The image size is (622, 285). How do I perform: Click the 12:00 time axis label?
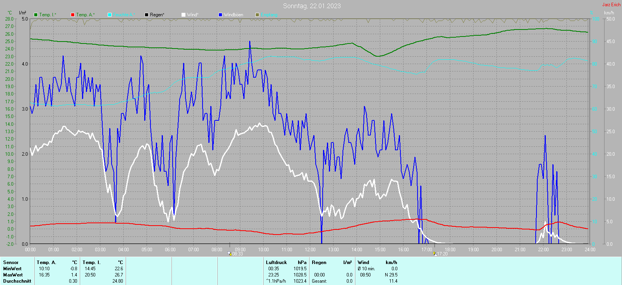pyautogui.click(x=310, y=250)
